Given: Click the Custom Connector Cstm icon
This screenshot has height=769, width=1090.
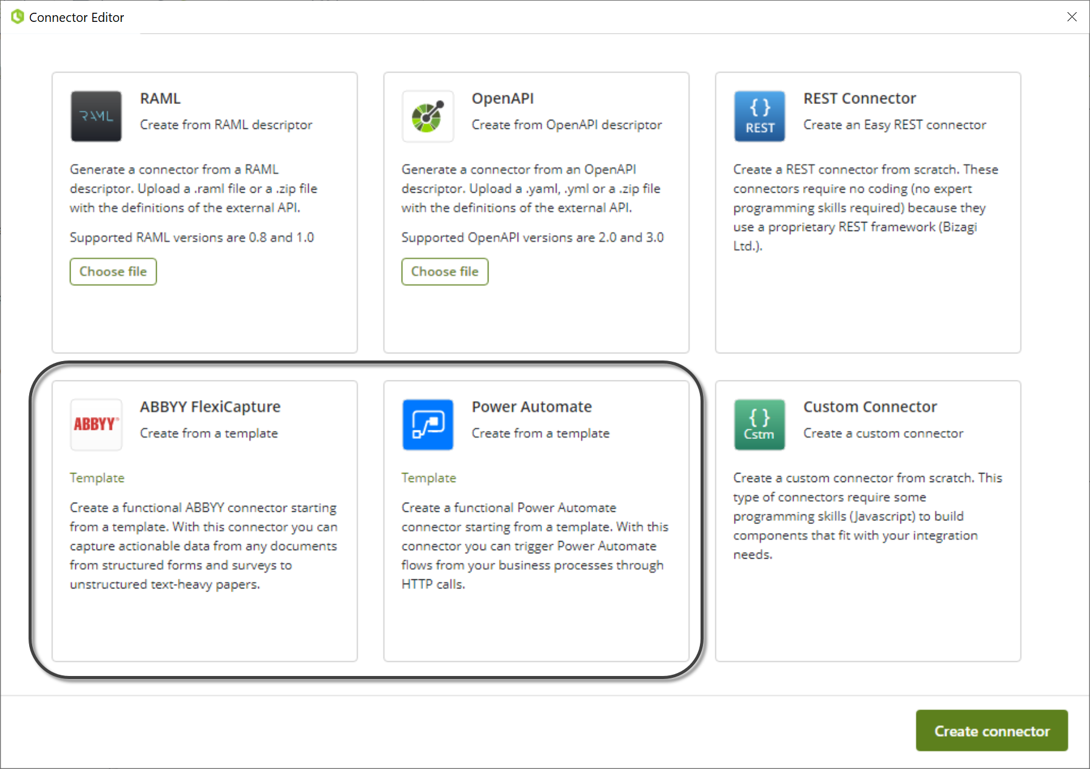Looking at the screenshot, I should (759, 424).
